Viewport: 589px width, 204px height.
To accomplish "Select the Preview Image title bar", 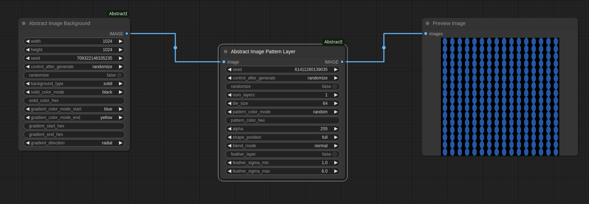I will (x=500, y=23).
